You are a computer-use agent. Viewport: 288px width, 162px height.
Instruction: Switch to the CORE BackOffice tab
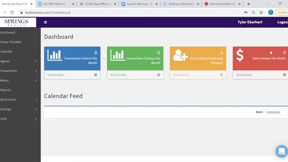coord(98,4)
